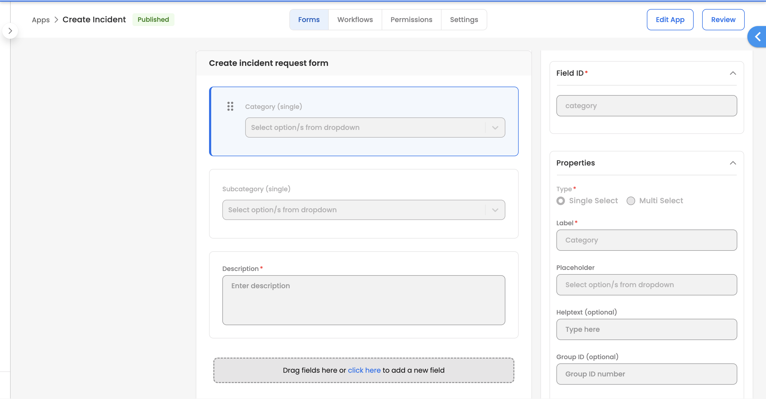The image size is (766, 399).
Task: Expand the left sidebar arrow
Action: click(10, 31)
